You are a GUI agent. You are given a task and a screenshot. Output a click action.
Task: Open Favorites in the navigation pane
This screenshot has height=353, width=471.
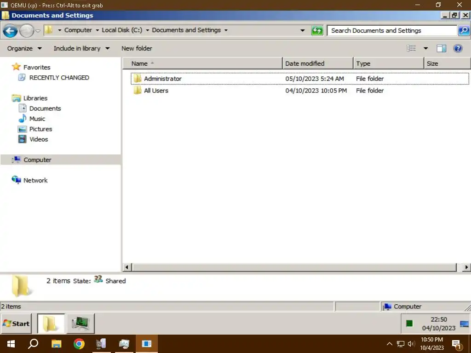[31, 67]
